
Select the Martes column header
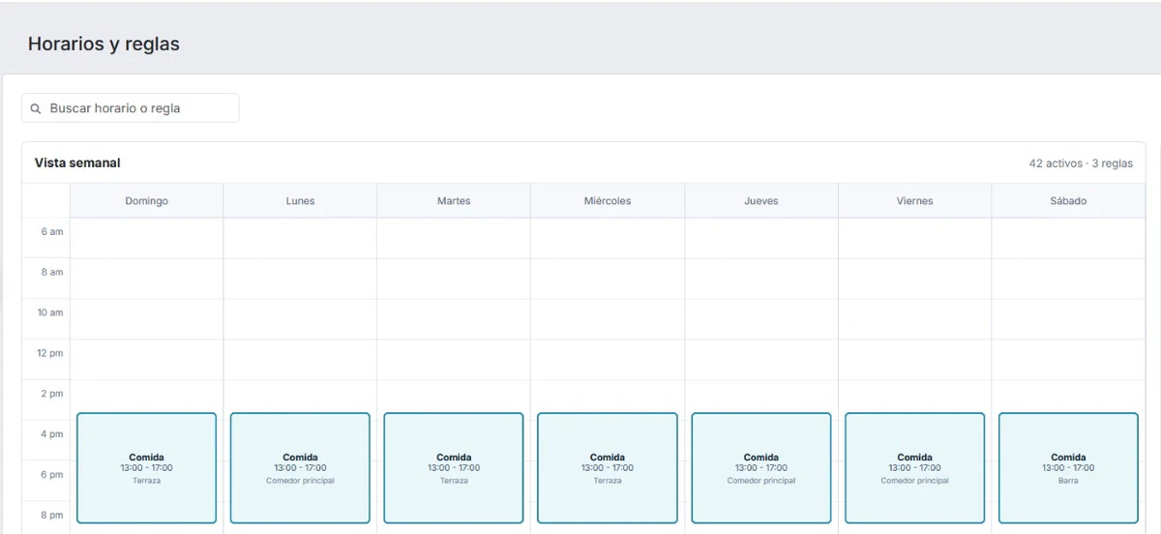tap(454, 201)
